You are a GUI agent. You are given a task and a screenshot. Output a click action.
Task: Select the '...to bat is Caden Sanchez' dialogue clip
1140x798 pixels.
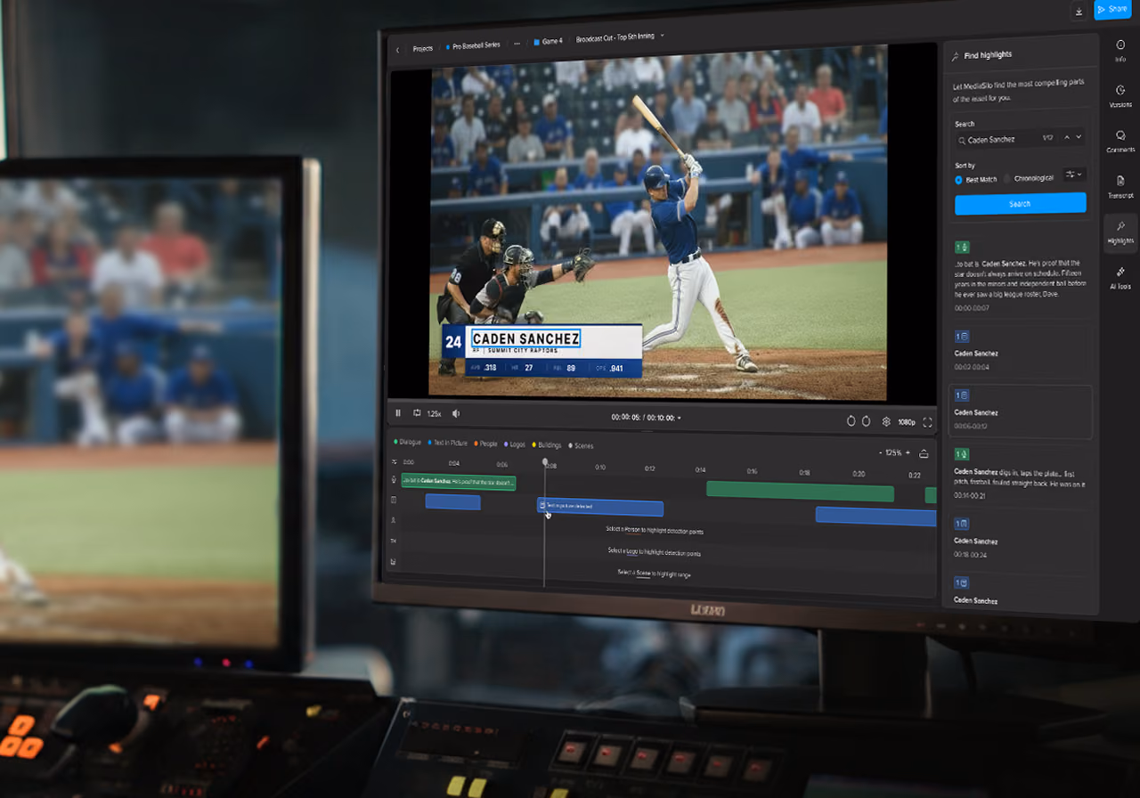click(x=458, y=482)
